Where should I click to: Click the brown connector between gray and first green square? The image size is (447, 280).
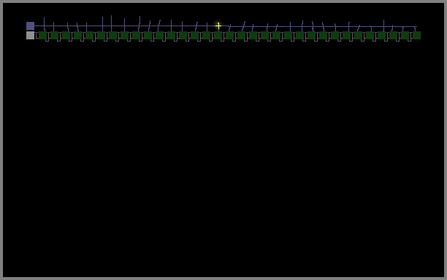coord(37,36)
